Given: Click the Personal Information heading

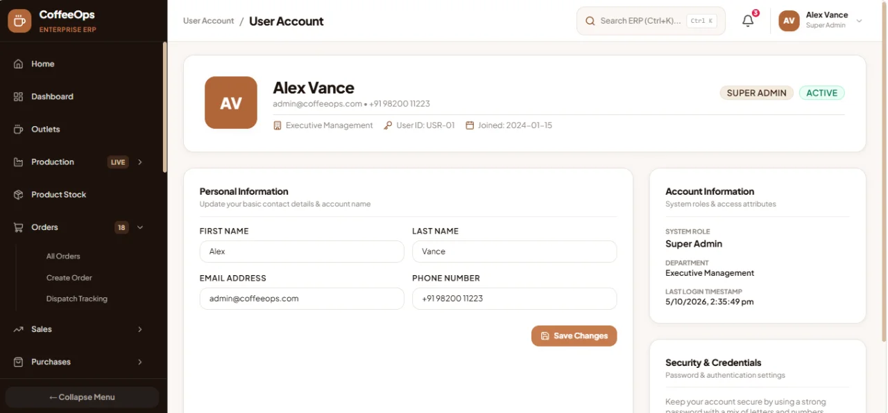Looking at the screenshot, I should click(244, 191).
